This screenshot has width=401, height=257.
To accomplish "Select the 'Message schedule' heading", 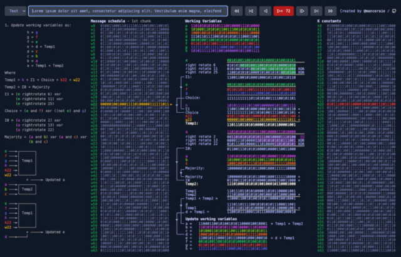I will 108,21.
